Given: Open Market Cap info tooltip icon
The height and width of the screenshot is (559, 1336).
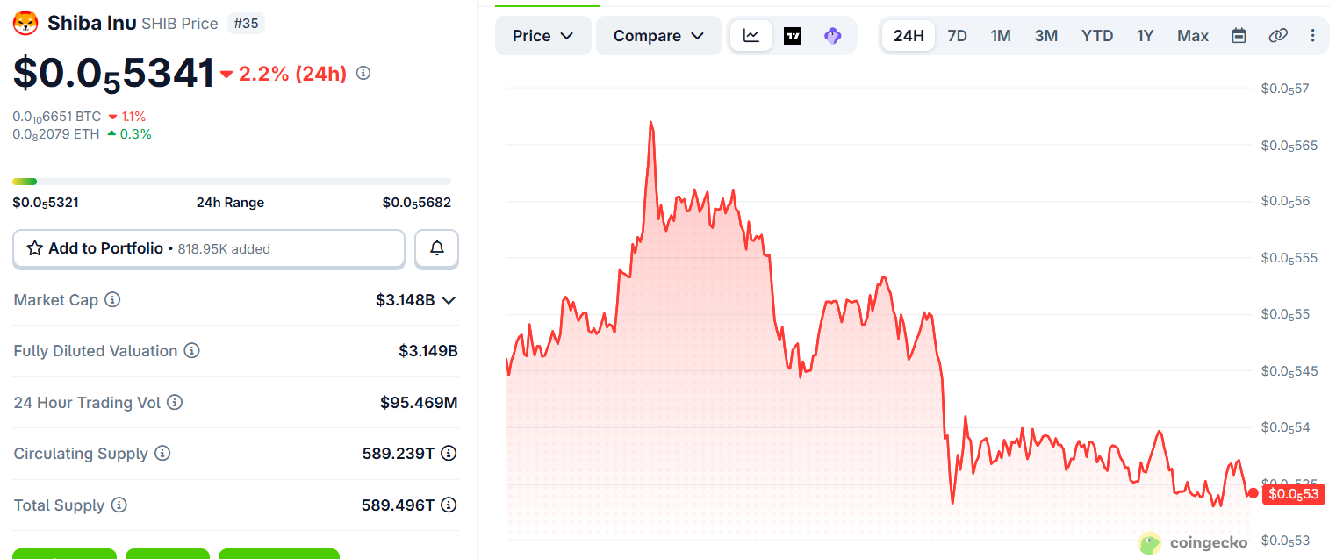Looking at the screenshot, I should click(112, 300).
